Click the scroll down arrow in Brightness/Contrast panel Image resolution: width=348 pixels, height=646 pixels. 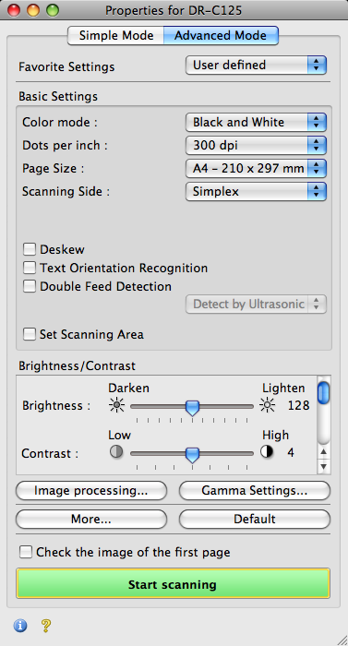[x=324, y=467]
